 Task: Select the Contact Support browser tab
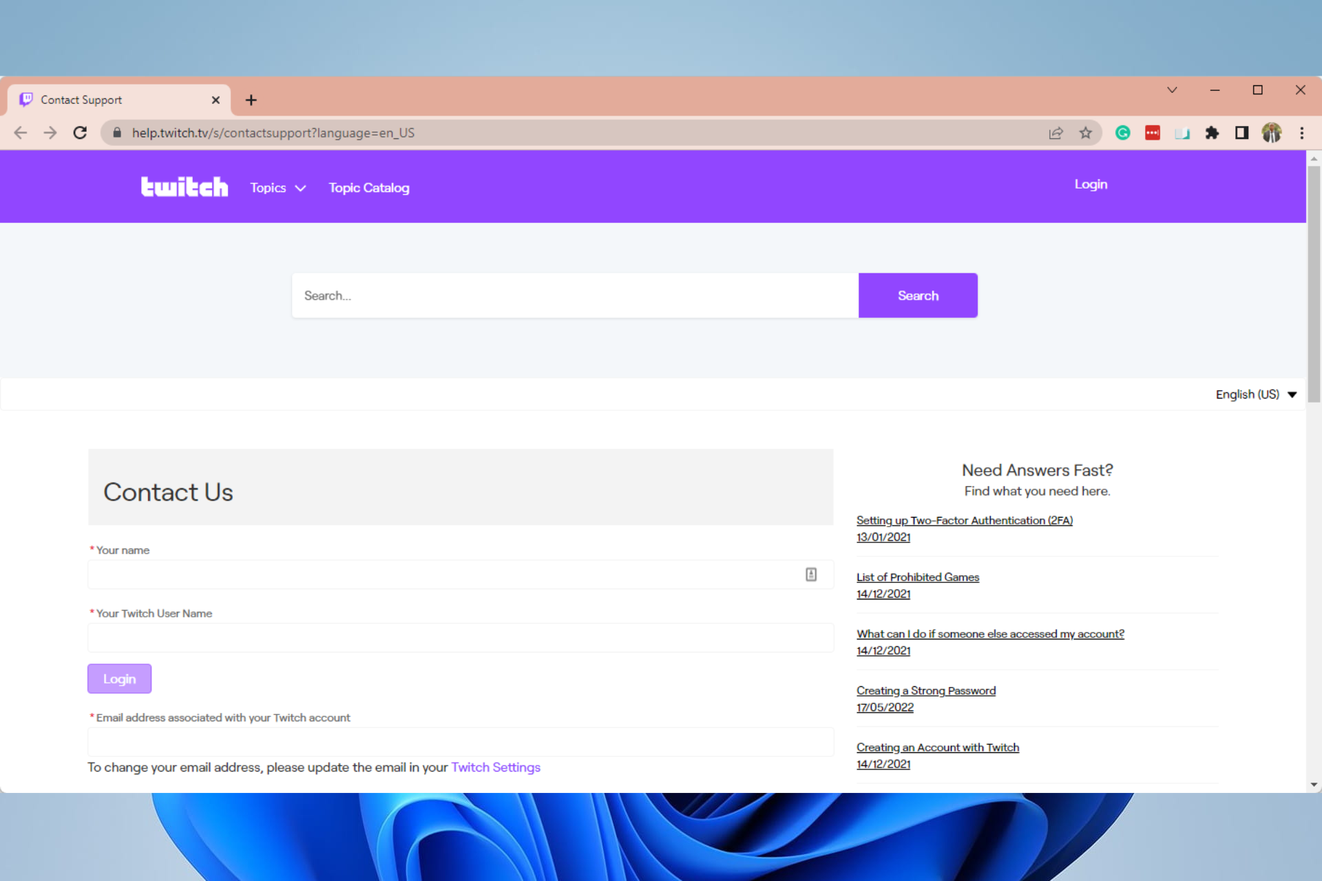(x=119, y=100)
